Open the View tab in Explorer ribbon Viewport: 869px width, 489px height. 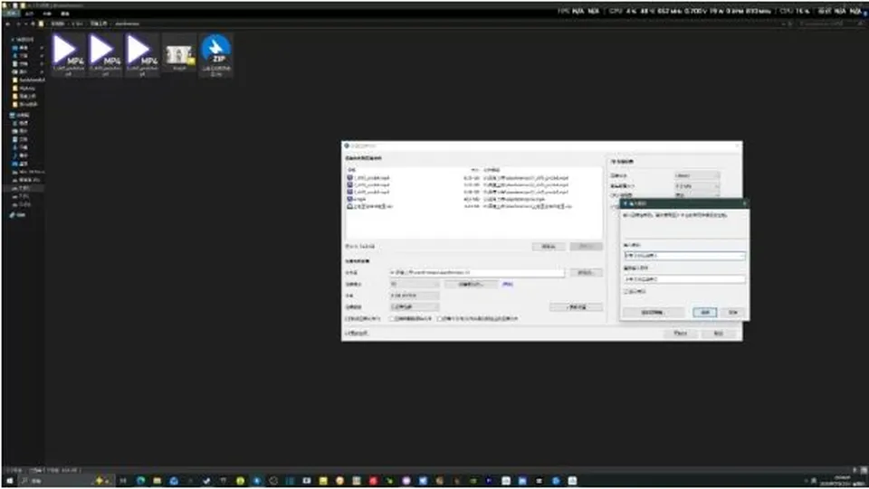pos(65,14)
